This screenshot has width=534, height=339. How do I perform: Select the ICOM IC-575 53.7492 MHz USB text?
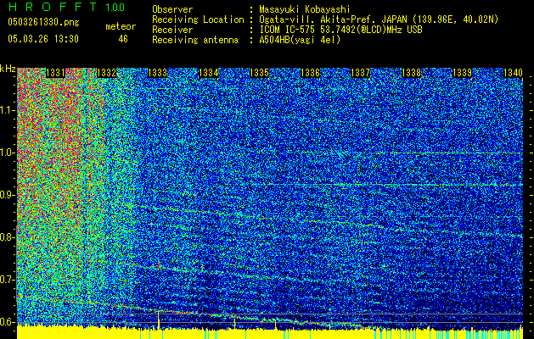point(340,30)
